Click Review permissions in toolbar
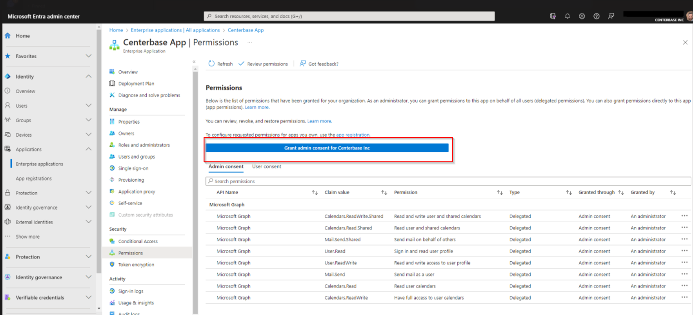Viewport: 693px width, 315px height. coord(263,64)
